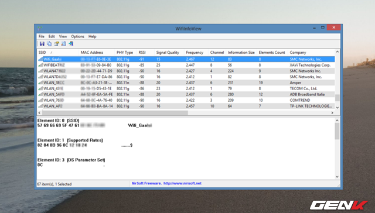Sort by SSID column header
Image resolution: width=375 pixels, height=213 pixels.
[58, 53]
